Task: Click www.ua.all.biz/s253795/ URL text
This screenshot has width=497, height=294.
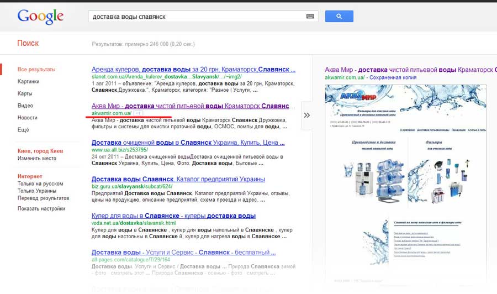Action: point(120,150)
